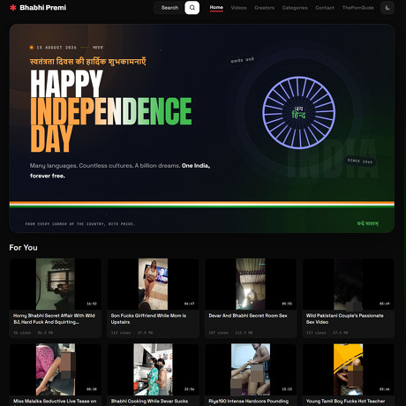
Task: Open the Wild Pakistani Couple video title
Action: (x=344, y=319)
